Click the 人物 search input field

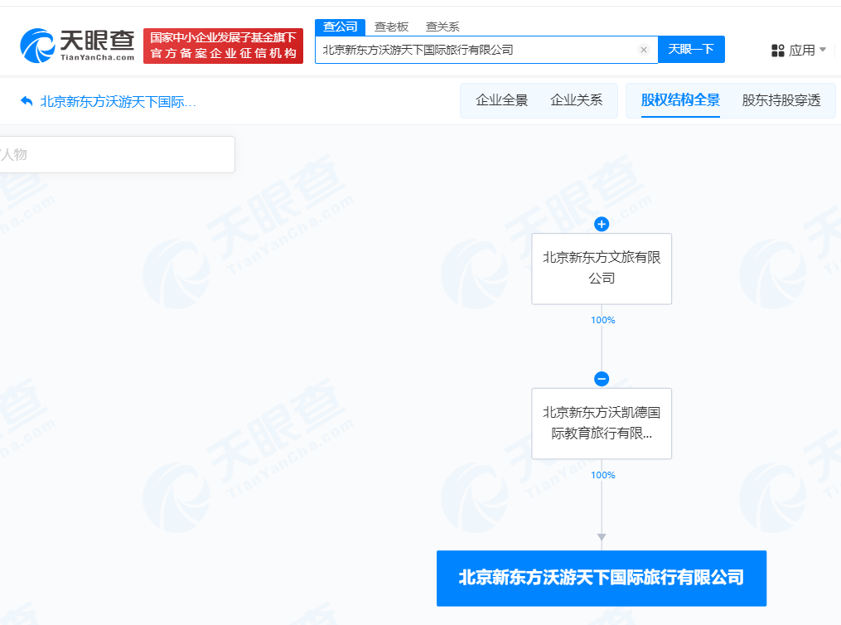point(117,154)
